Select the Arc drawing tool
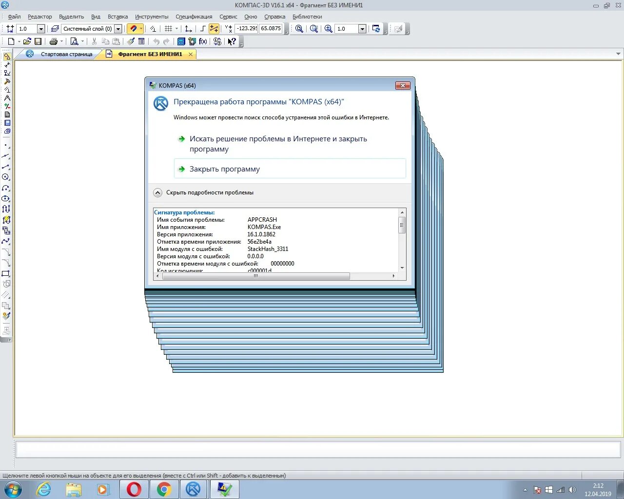The height and width of the screenshot is (499, 624). coord(6,188)
